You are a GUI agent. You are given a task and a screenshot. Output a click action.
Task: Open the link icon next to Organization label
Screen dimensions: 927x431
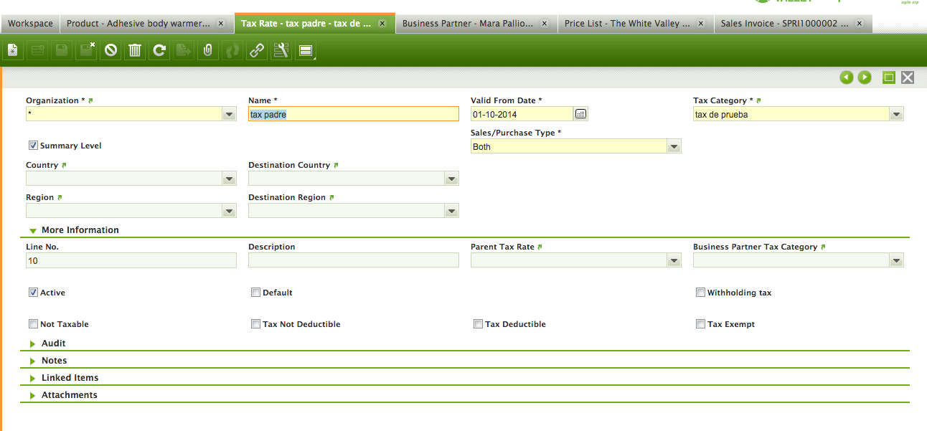tap(90, 100)
